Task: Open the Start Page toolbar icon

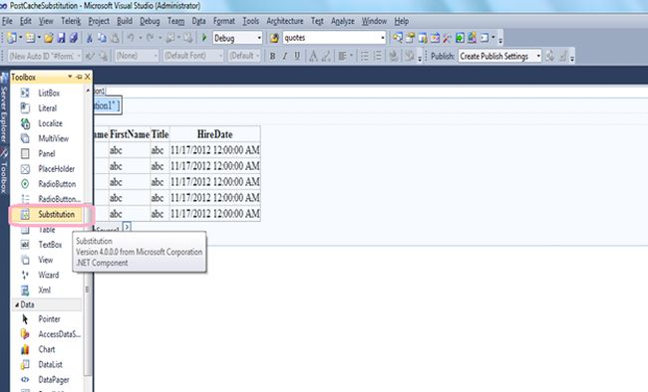Action: (460, 38)
